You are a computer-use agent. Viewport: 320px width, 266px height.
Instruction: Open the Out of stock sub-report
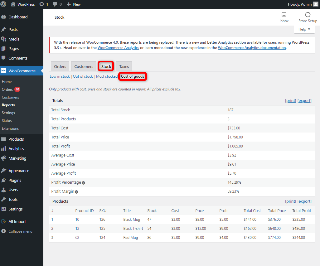[x=83, y=76]
